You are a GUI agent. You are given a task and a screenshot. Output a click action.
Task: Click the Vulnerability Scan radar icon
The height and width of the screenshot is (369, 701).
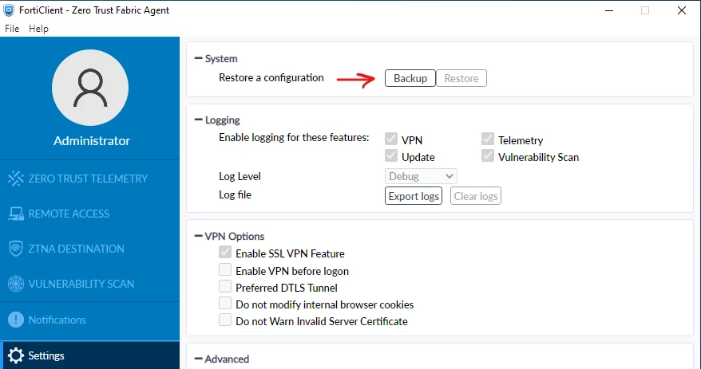[x=16, y=284]
